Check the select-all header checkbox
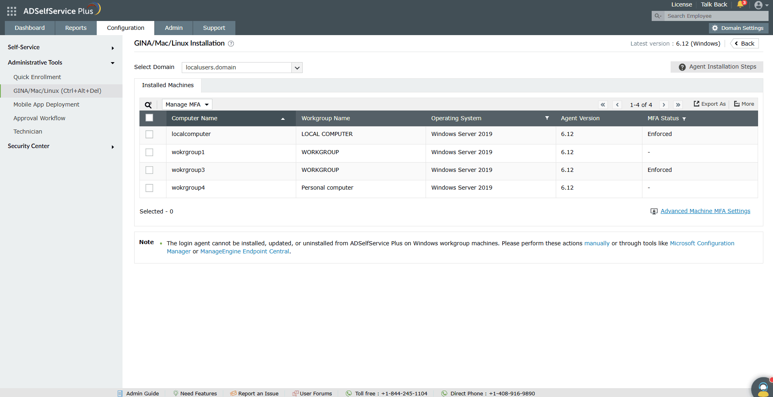The image size is (773, 397). (x=150, y=118)
